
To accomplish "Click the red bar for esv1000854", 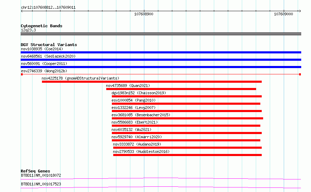I will pos(186,104).
